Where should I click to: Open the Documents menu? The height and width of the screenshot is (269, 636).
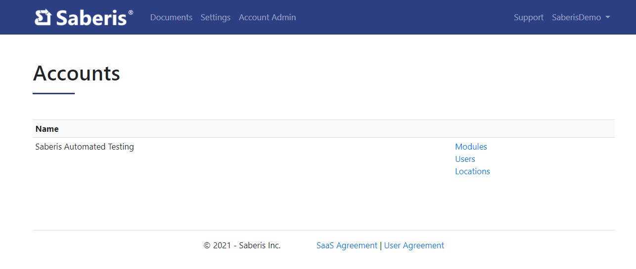click(171, 17)
